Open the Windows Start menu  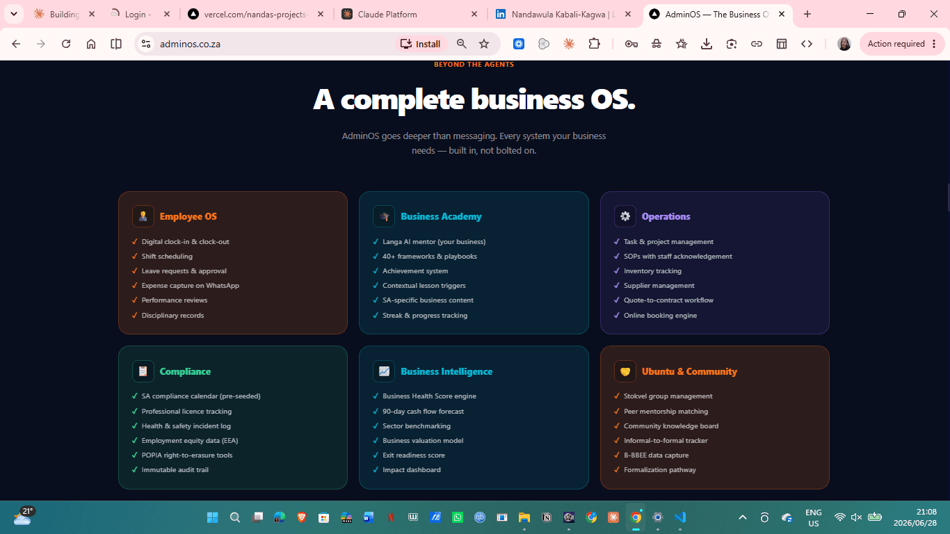pos(212,517)
